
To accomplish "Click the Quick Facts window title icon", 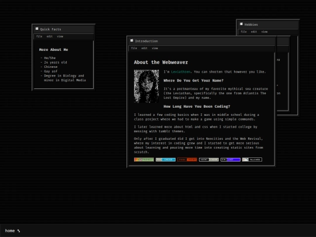I will (x=37, y=29).
